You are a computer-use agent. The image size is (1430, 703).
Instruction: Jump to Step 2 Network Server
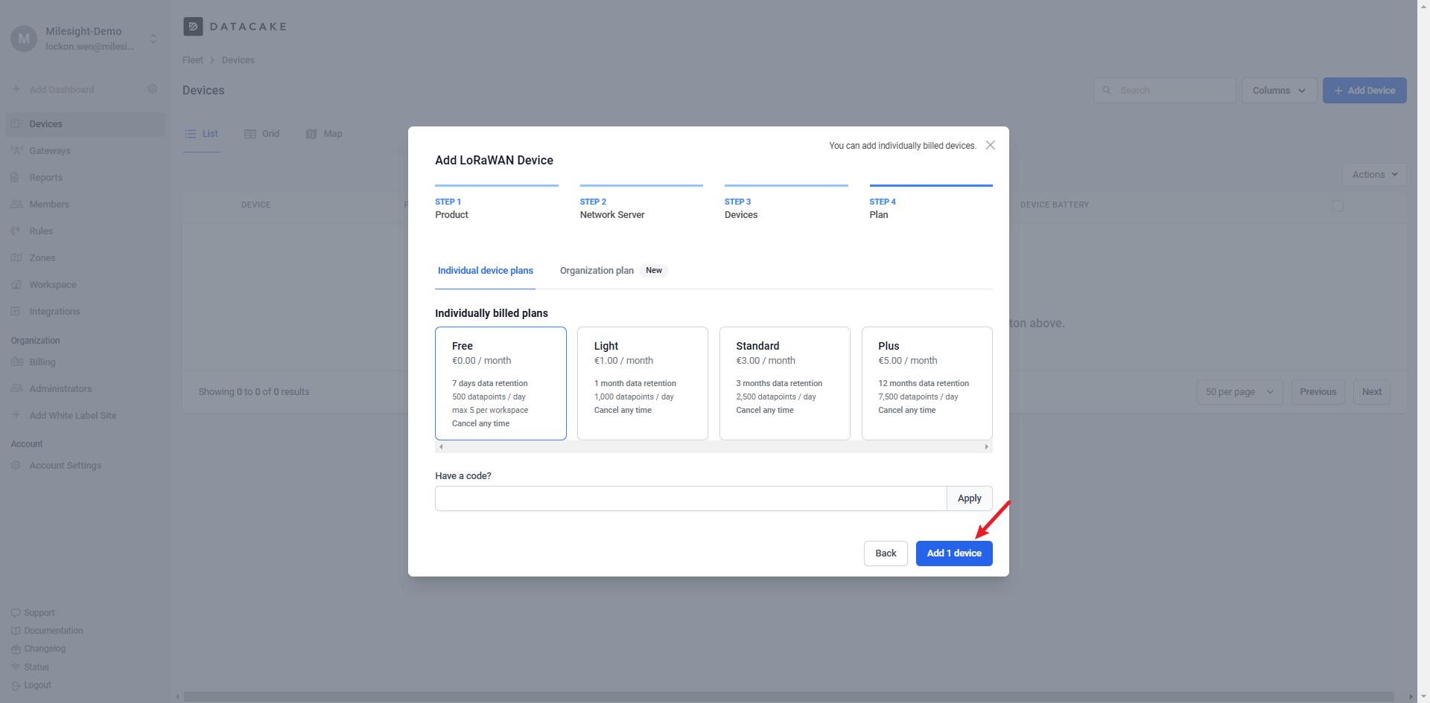pyautogui.click(x=641, y=203)
